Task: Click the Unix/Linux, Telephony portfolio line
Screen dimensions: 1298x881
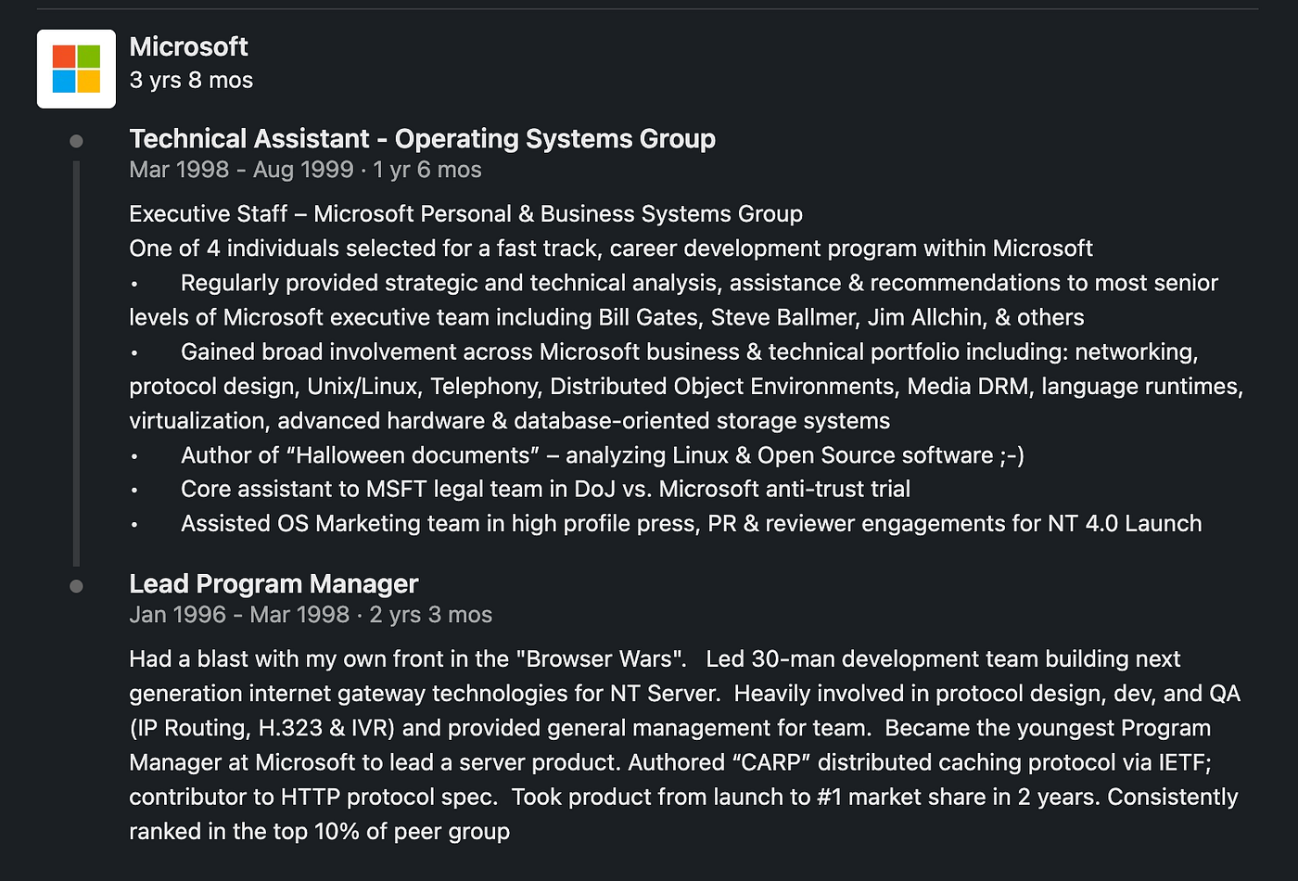Action: [686, 387]
